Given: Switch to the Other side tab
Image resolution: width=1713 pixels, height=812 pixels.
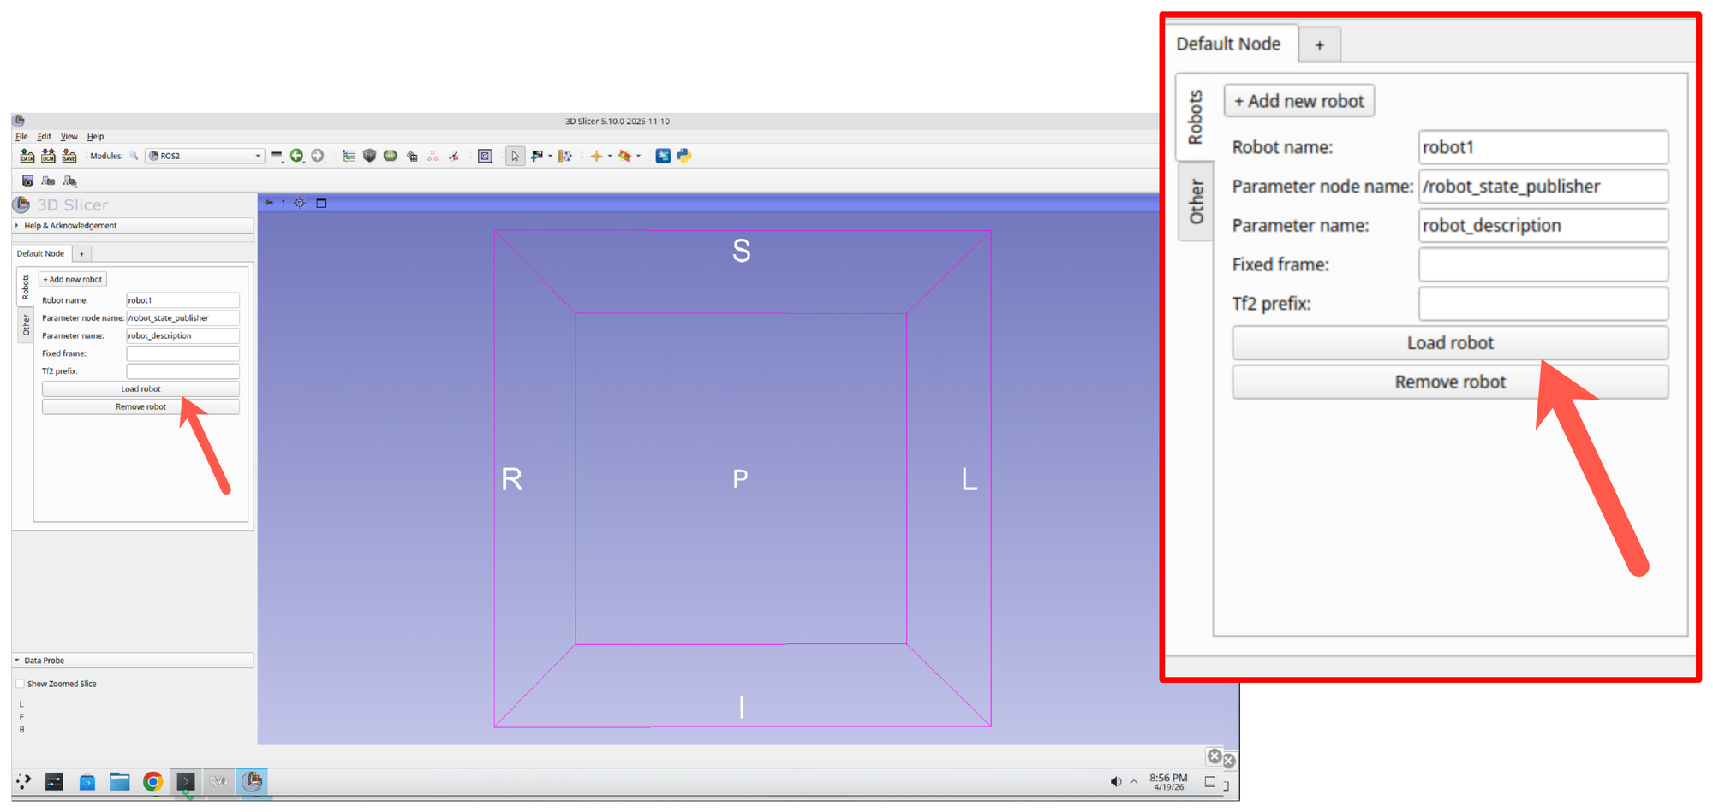Looking at the screenshot, I should pos(26,323).
